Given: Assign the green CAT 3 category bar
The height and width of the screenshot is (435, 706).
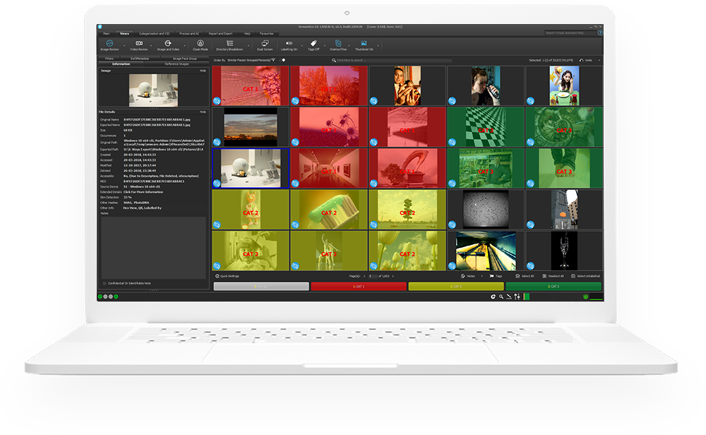Looking at the screenshot, I should (554, 287).
